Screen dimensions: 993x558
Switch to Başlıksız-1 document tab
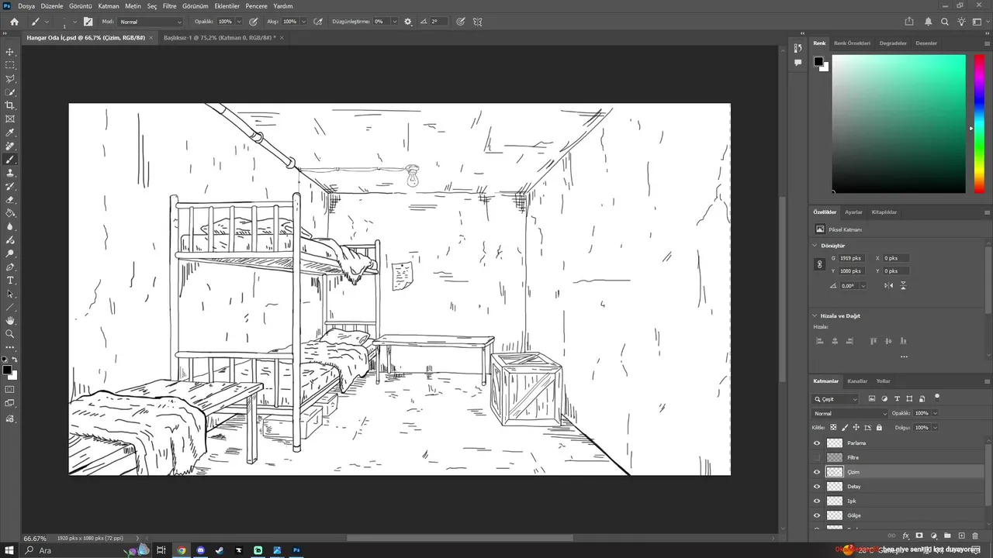coord(220,37)
